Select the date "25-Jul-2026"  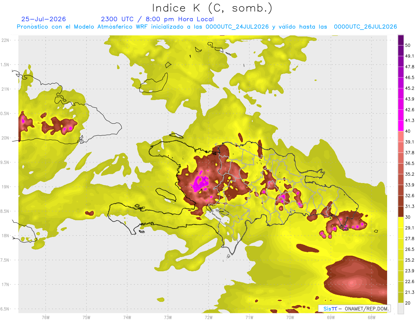point(43,19)
